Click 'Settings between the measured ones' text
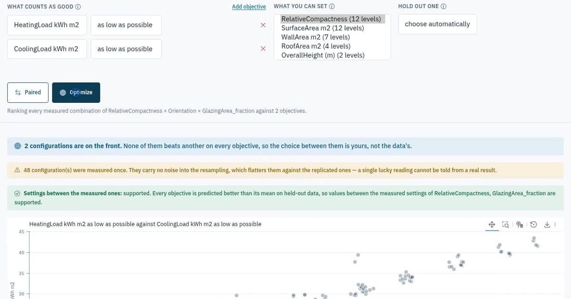 point(72,193)
